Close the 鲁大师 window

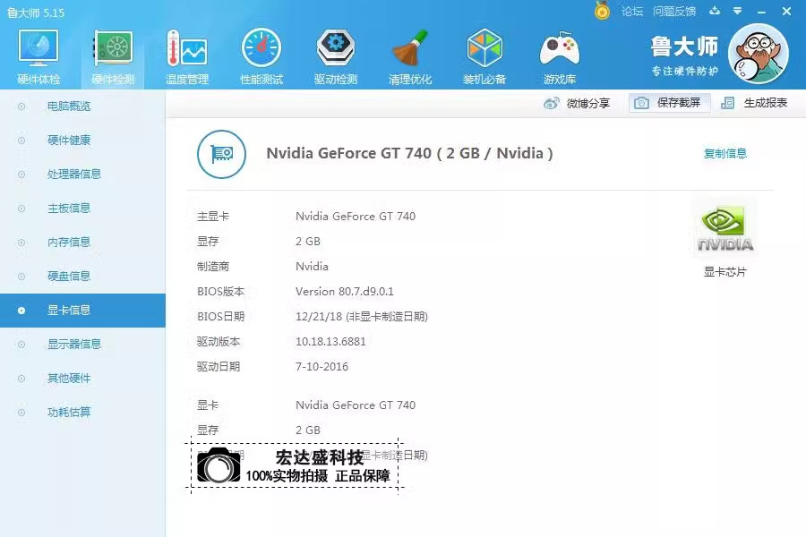click(x=786, y=11)
